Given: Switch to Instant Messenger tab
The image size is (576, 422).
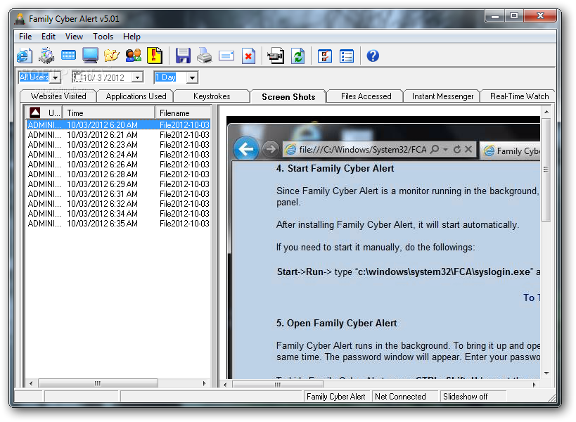Looking at the screenshot, I should click(442, 96).
